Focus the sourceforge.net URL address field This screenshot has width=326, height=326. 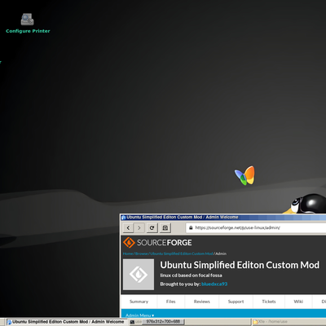click(256, 227)
